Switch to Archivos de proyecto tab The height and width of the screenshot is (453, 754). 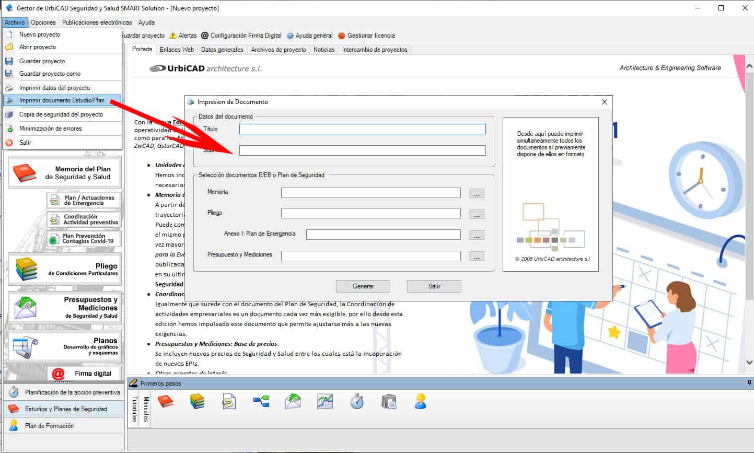(x=279, y=50)
